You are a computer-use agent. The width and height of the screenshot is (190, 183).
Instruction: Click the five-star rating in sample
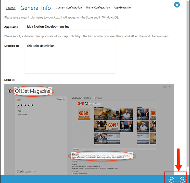tap(25, 105)
